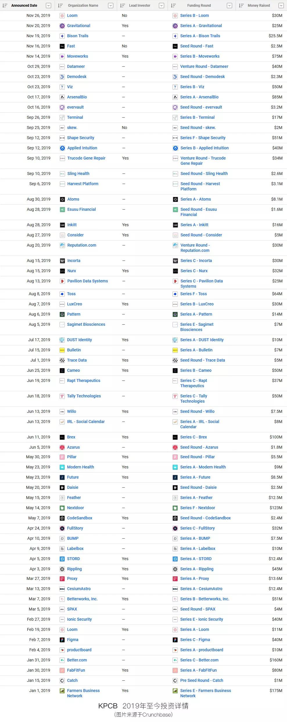Open the Announced Date column dropdown
Image resolution: width=287 pixels, height=722 pixels.
pos(49,6)
